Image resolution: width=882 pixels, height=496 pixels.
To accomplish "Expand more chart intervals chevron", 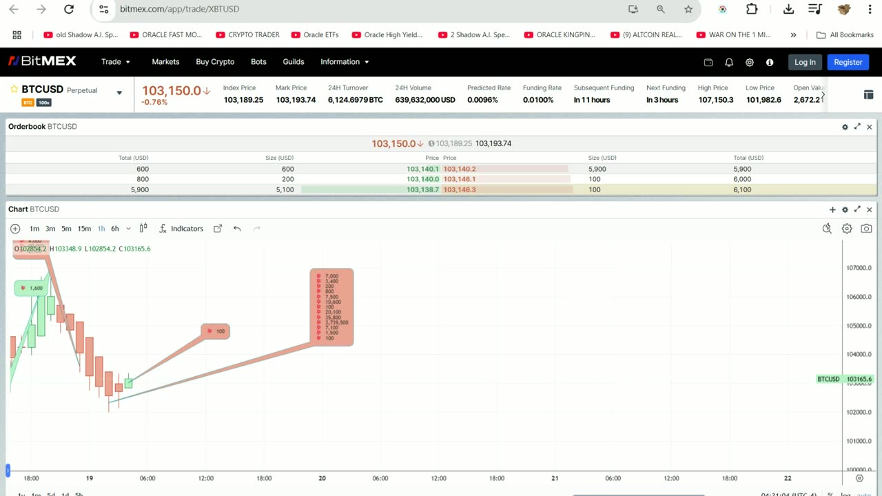I will coord(128,229).
